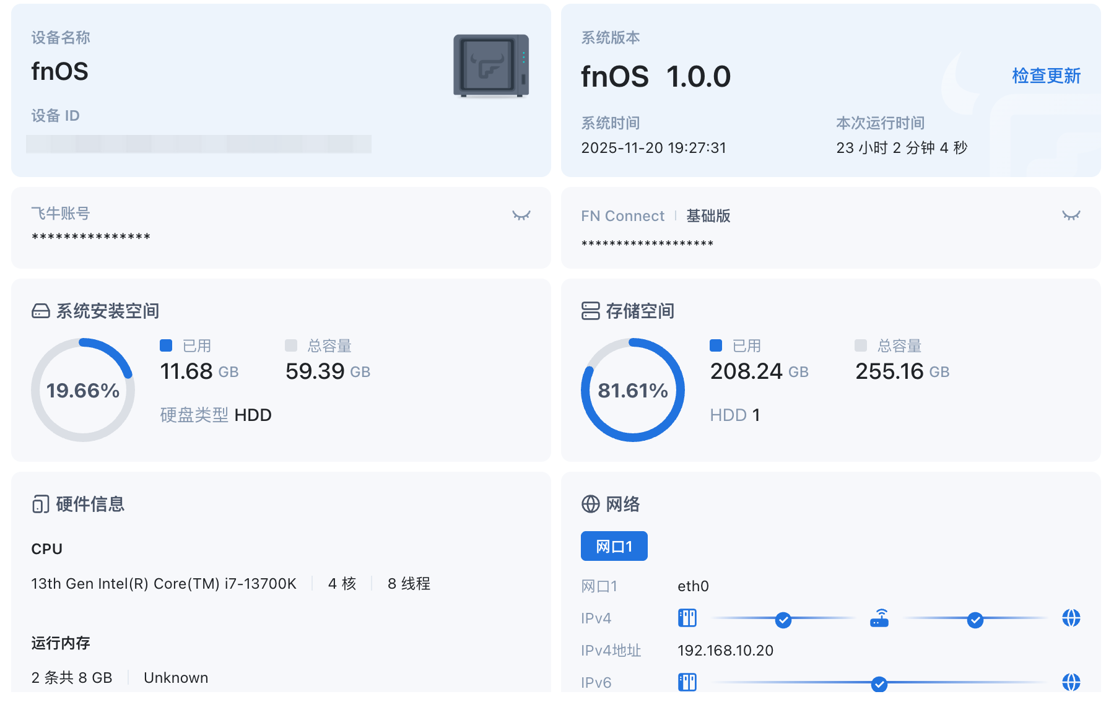Viewport: 1106px width, 702px height.
Task: Click the IPv4 address 192.168.10.20
Action: tap(725, 651)
